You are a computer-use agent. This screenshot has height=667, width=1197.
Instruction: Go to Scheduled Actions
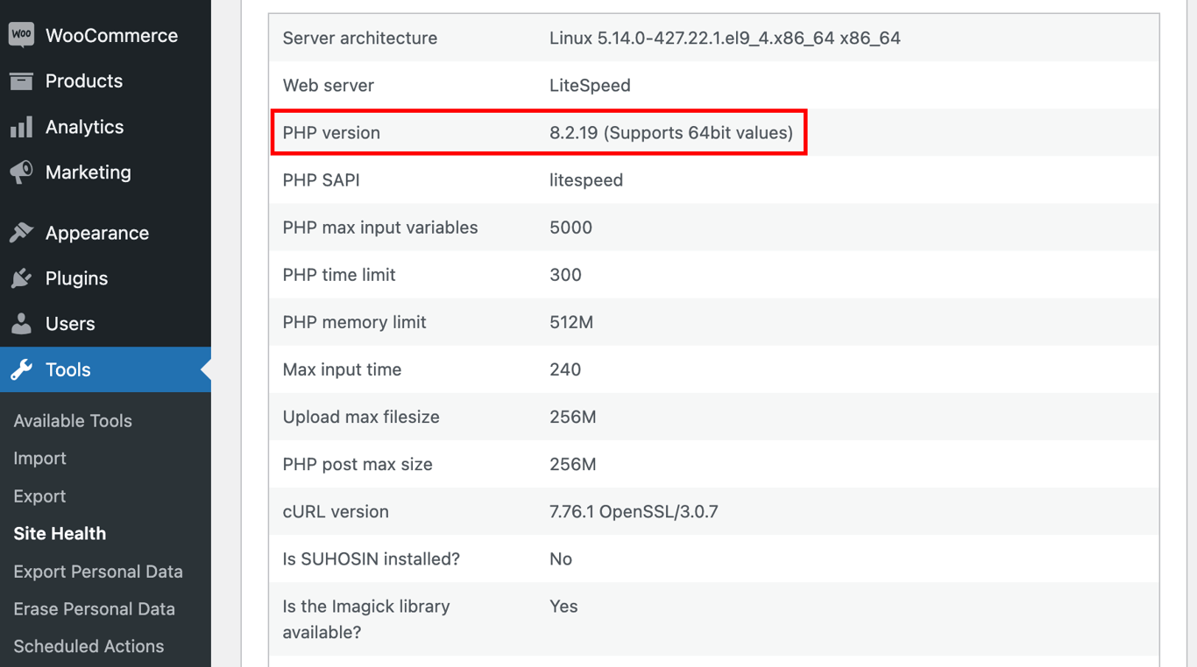tap(89, 646)
